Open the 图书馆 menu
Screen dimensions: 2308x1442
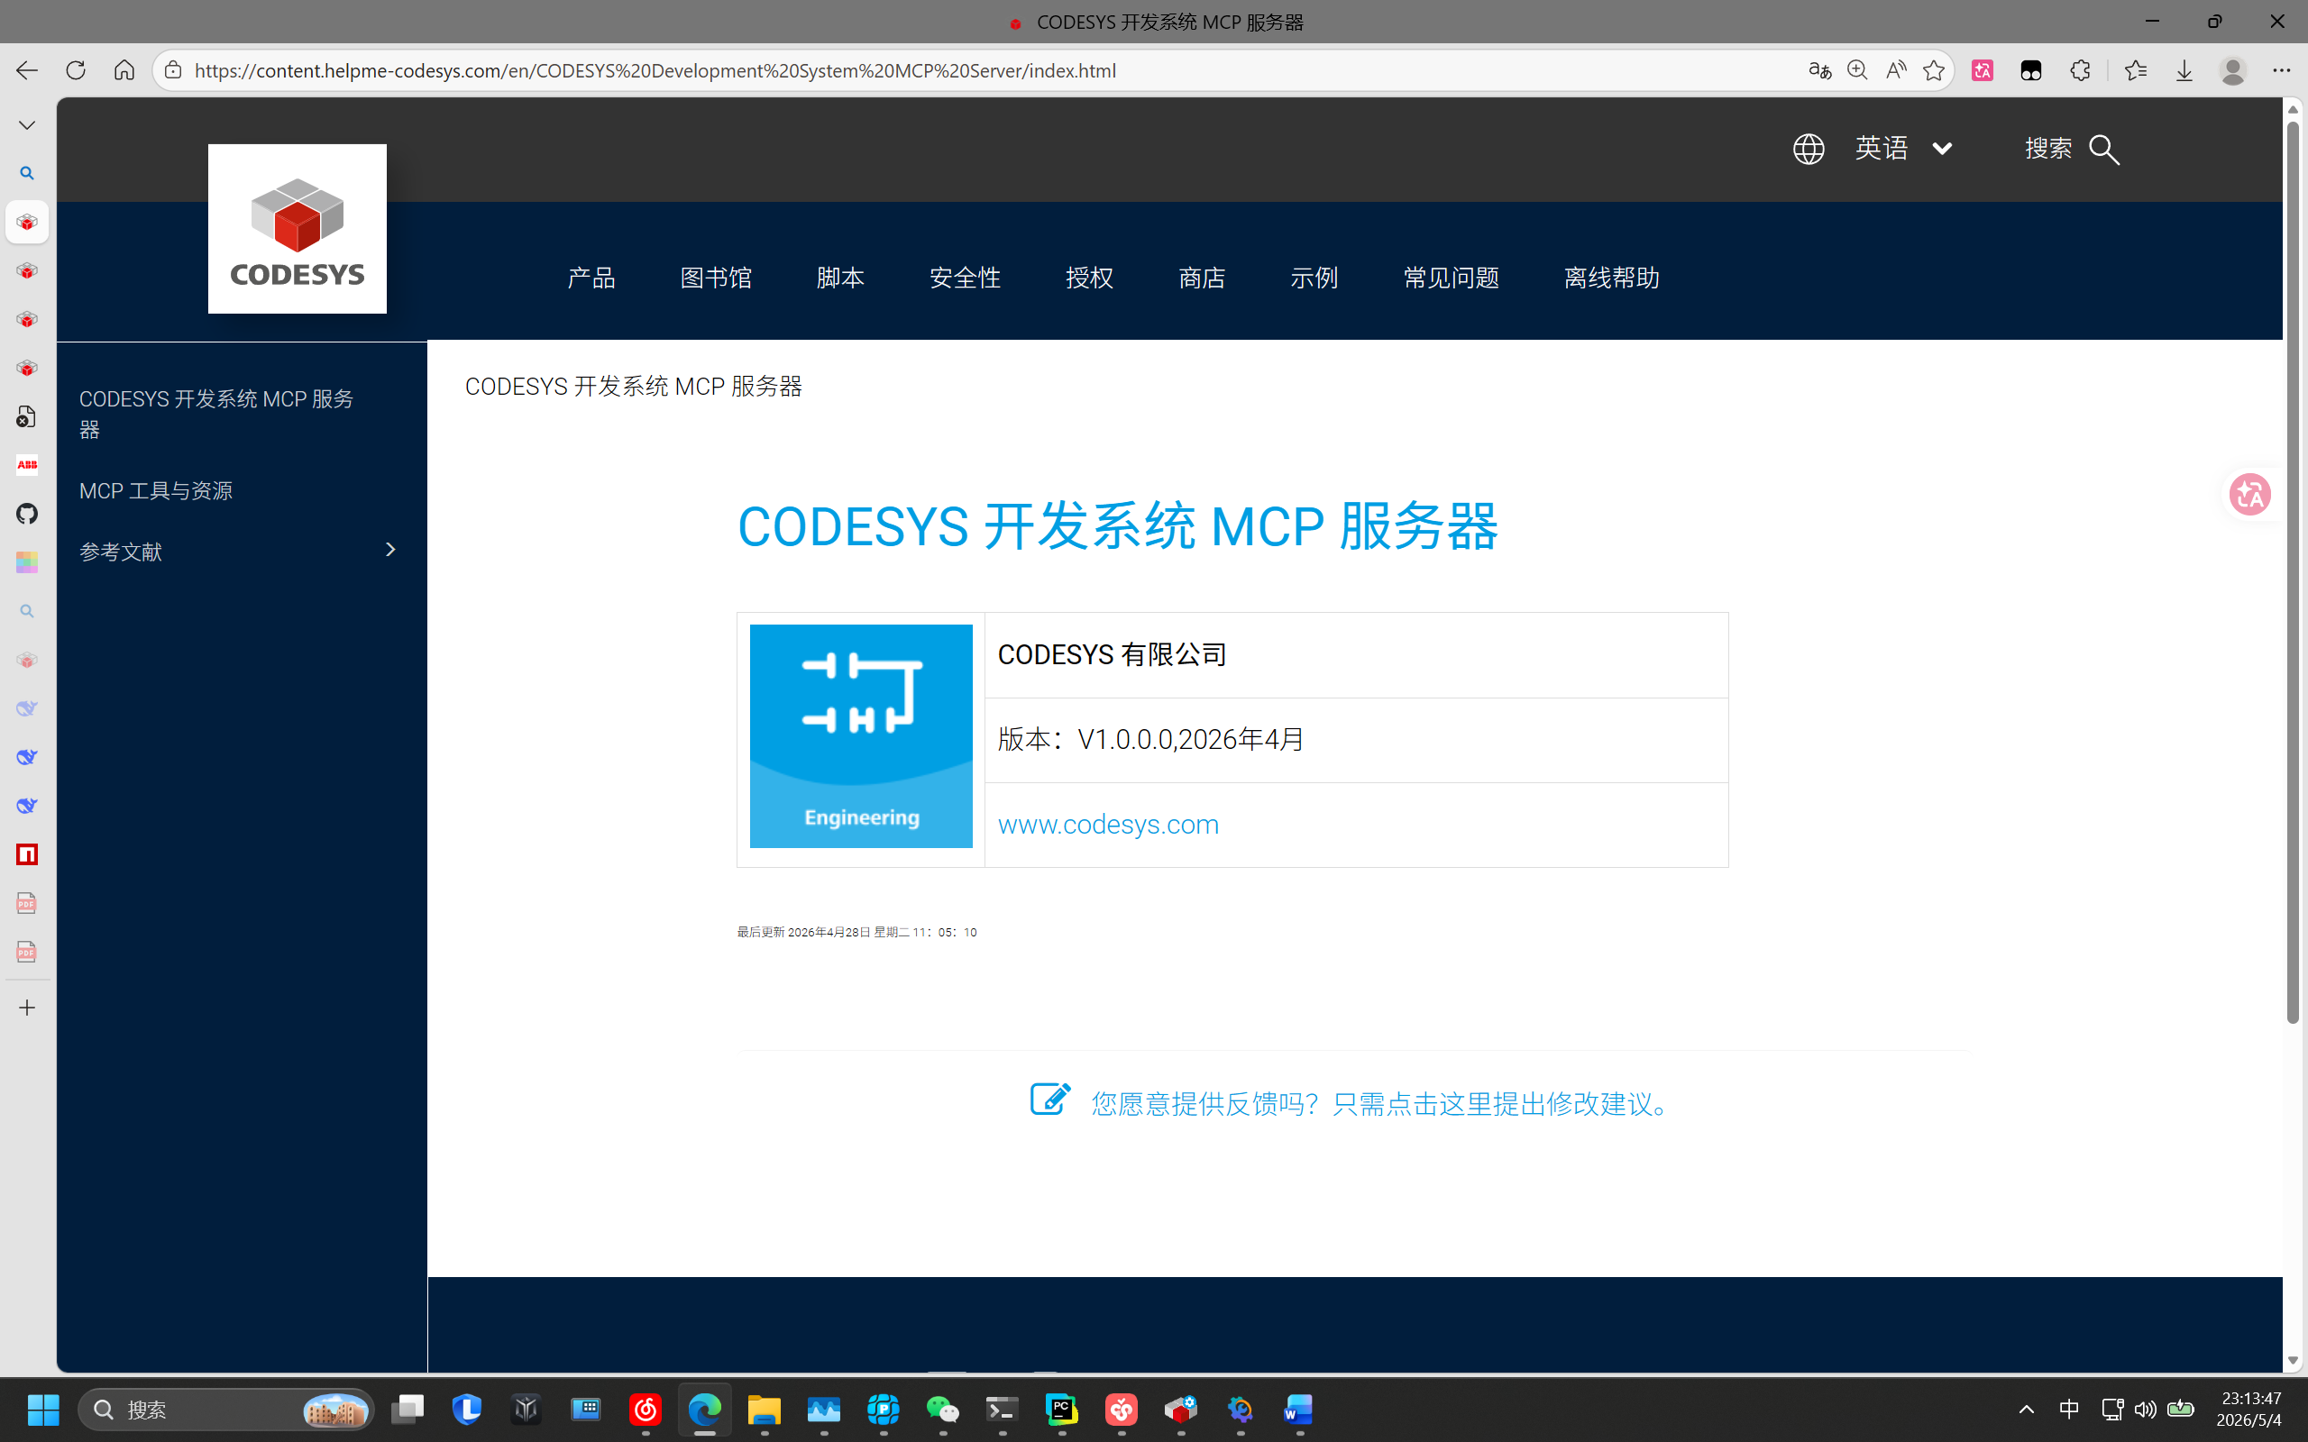click(716, 278)
